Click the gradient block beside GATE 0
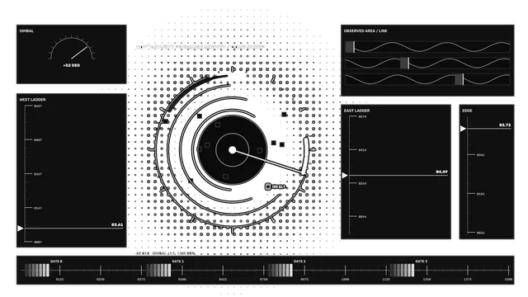 click(x=37, y=270)
